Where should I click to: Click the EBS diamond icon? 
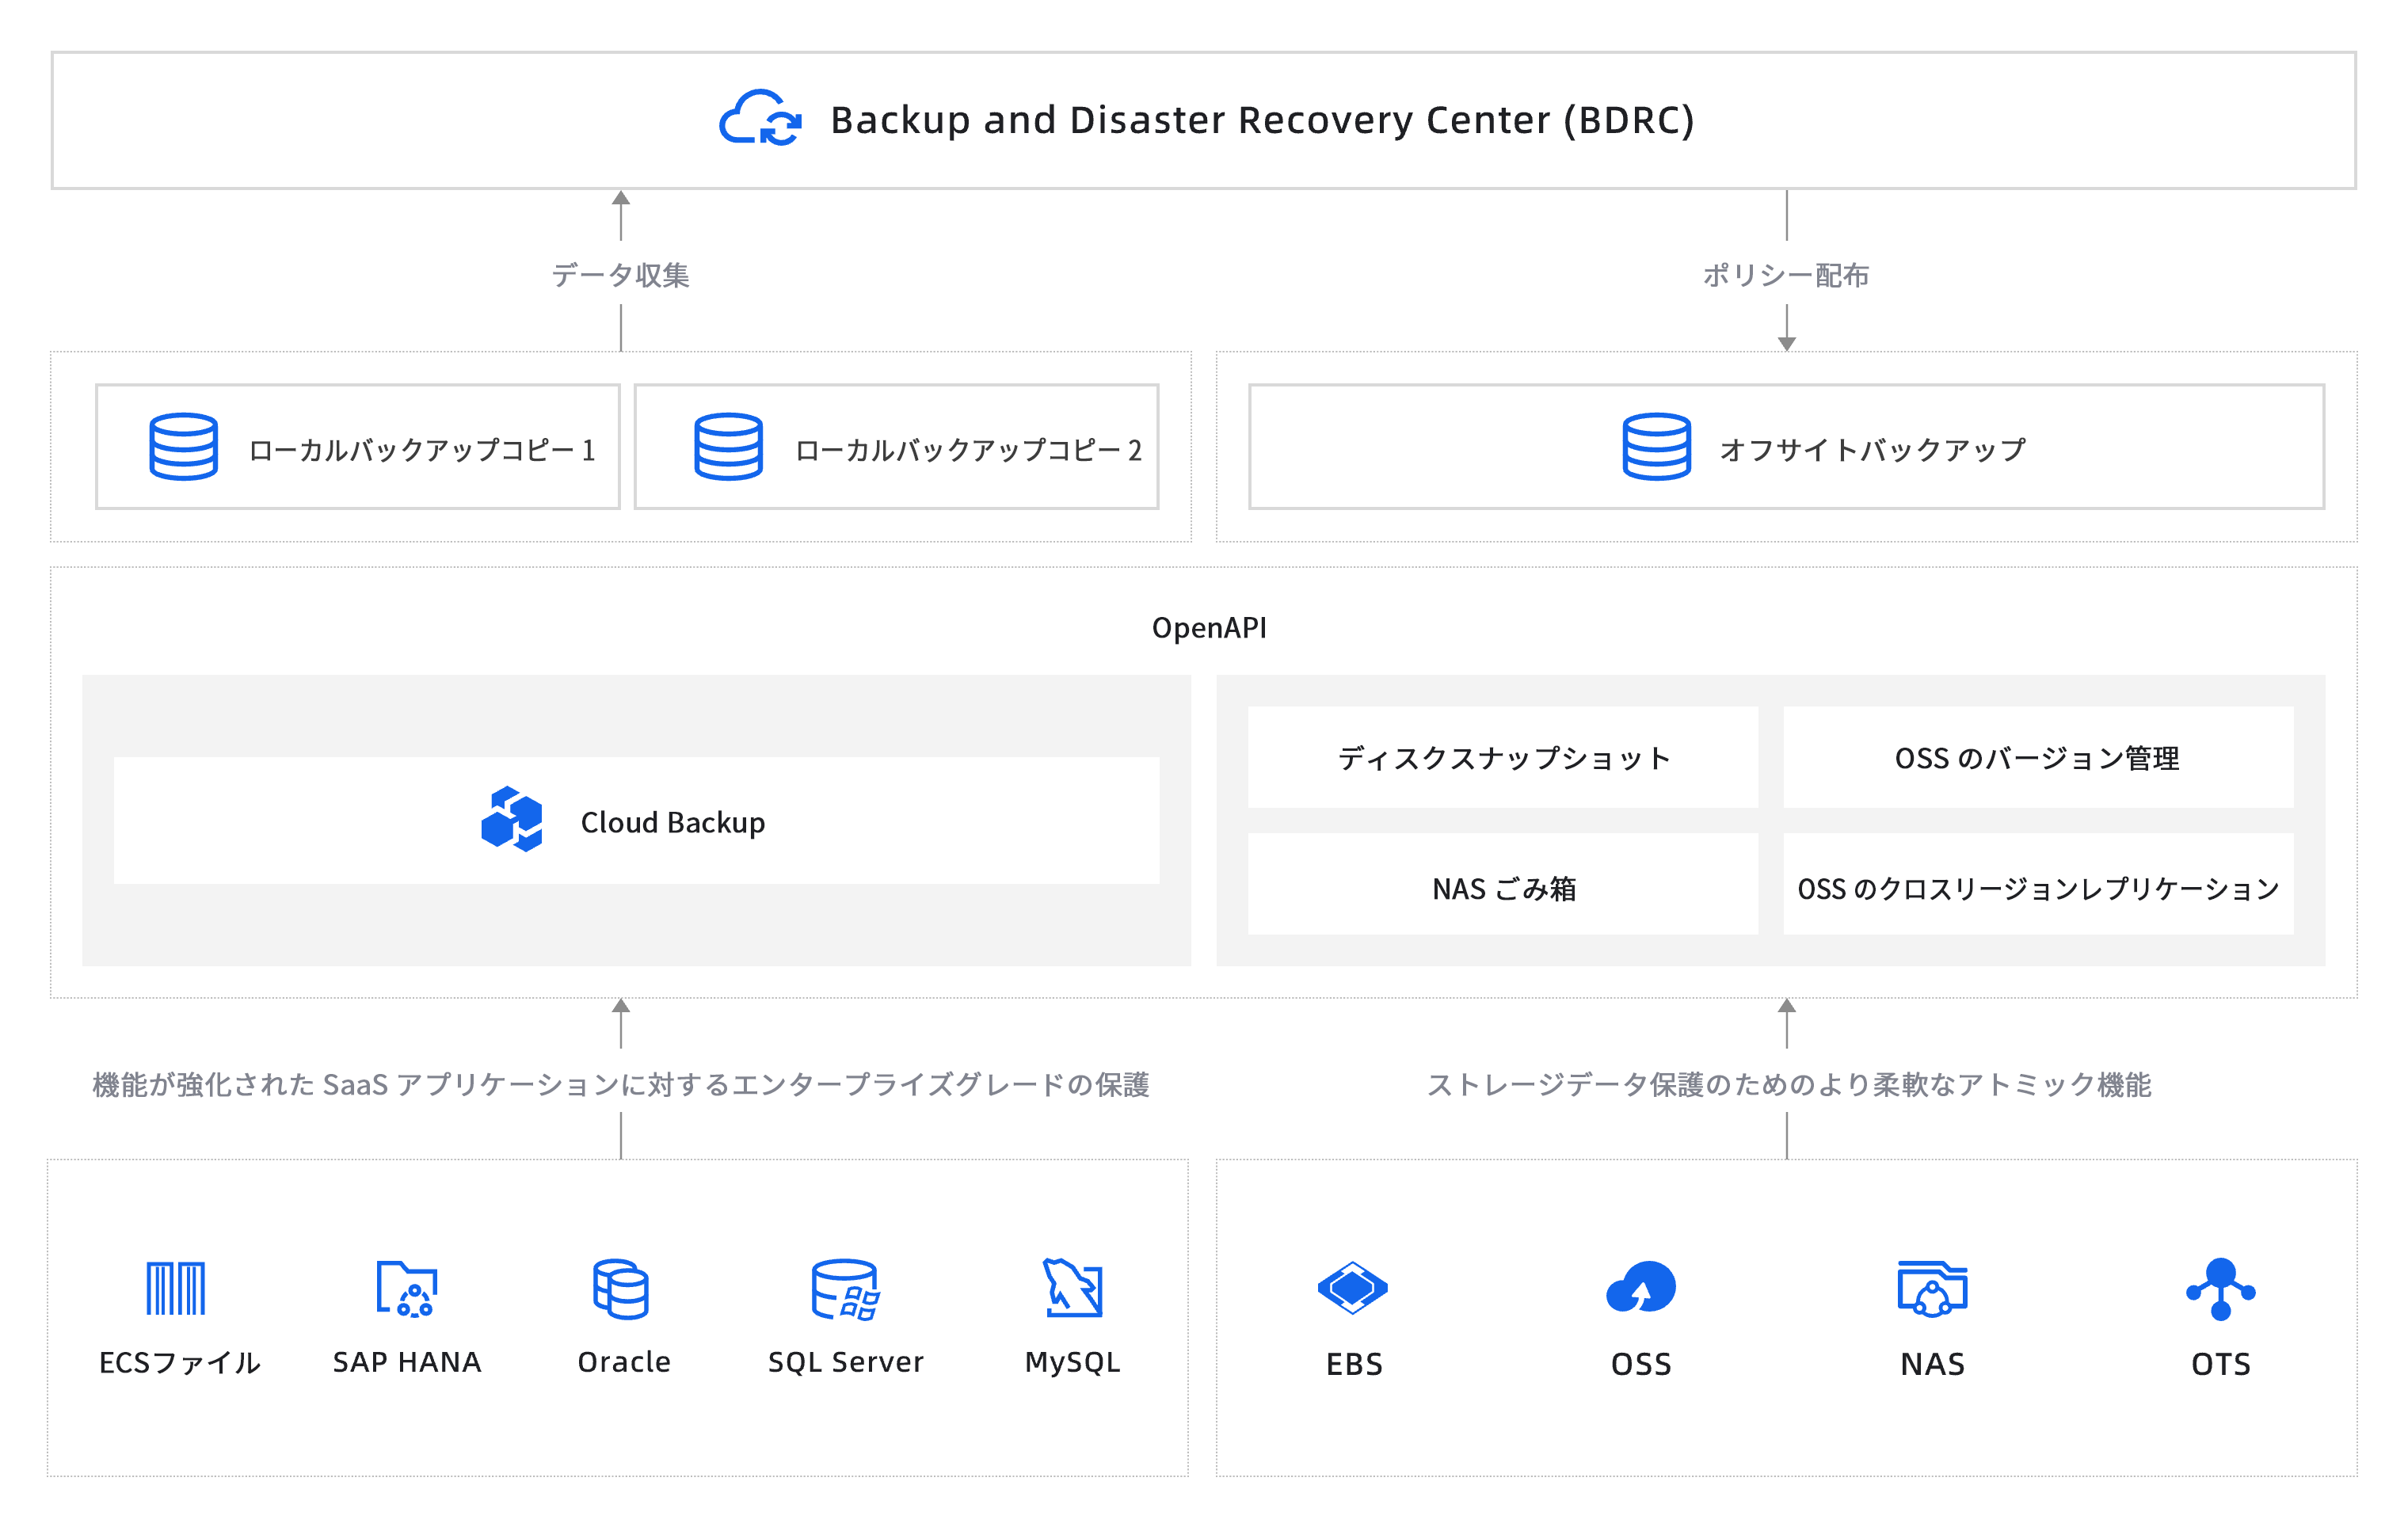[1352, 1288]
